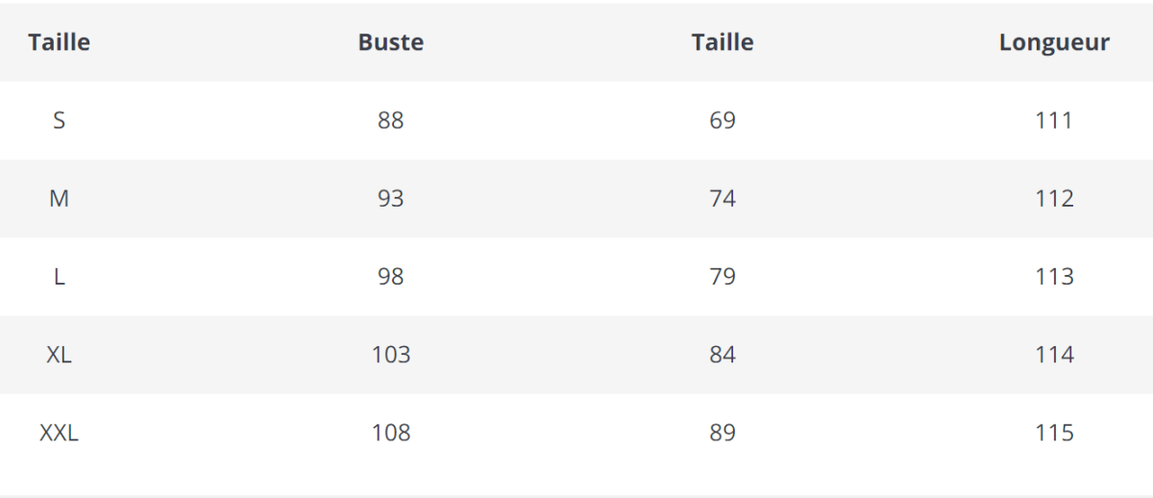Click bust value 88
This screenshot has width=1153, height=498.
(391, 120)
